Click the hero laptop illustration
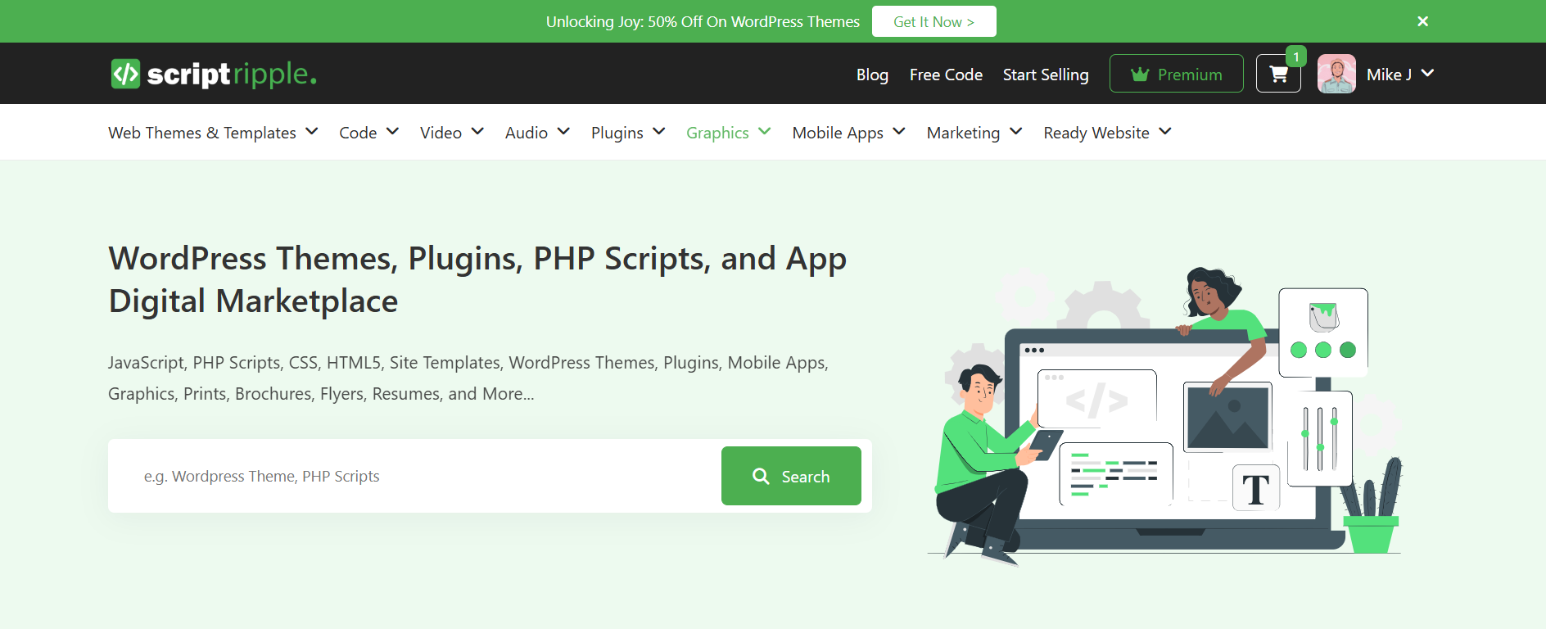The height and width of the screenshot is (629, 1546). [1166, 416]
